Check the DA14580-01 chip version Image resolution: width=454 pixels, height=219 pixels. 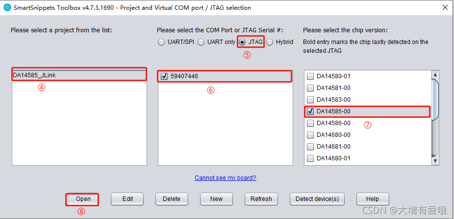tap(310, 76)
